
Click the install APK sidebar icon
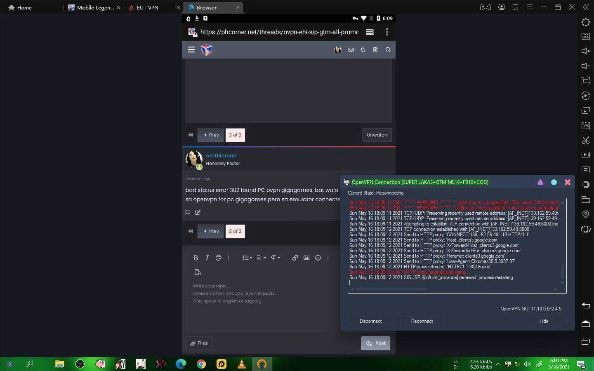[586, 125]
